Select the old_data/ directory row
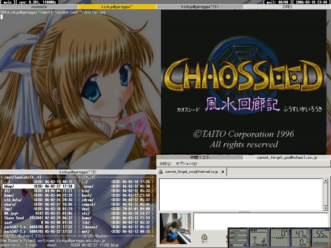Screen dimensions: 331x248 pos(38,200)
